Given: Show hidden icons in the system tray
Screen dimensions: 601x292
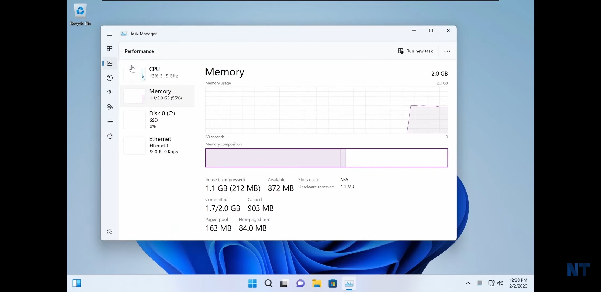Looking at the screenshot, I should (468, 283).
